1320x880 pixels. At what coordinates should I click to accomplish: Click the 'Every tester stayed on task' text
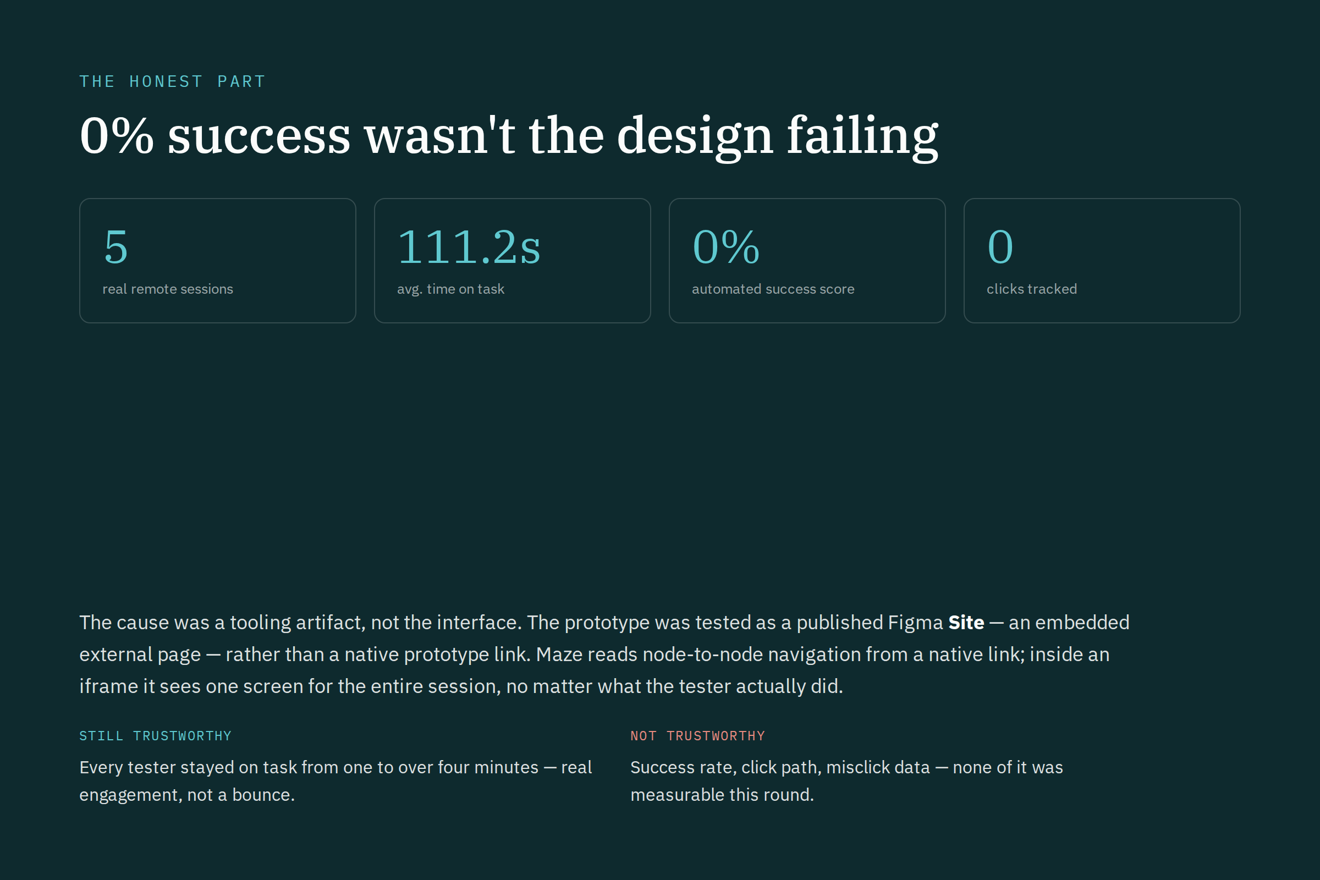[335, 780]
